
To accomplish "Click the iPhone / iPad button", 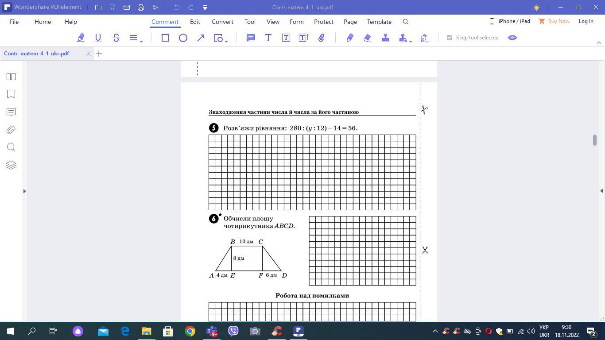I will 510,21.
